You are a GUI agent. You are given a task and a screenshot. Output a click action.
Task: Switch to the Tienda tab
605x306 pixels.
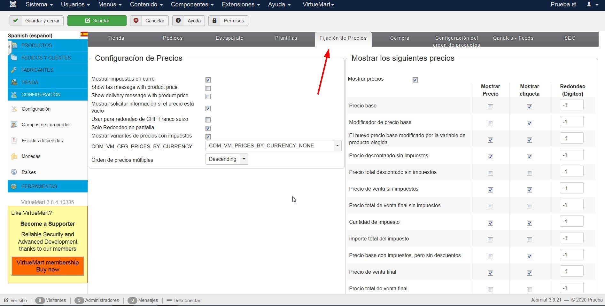click(x=116, y=38)
